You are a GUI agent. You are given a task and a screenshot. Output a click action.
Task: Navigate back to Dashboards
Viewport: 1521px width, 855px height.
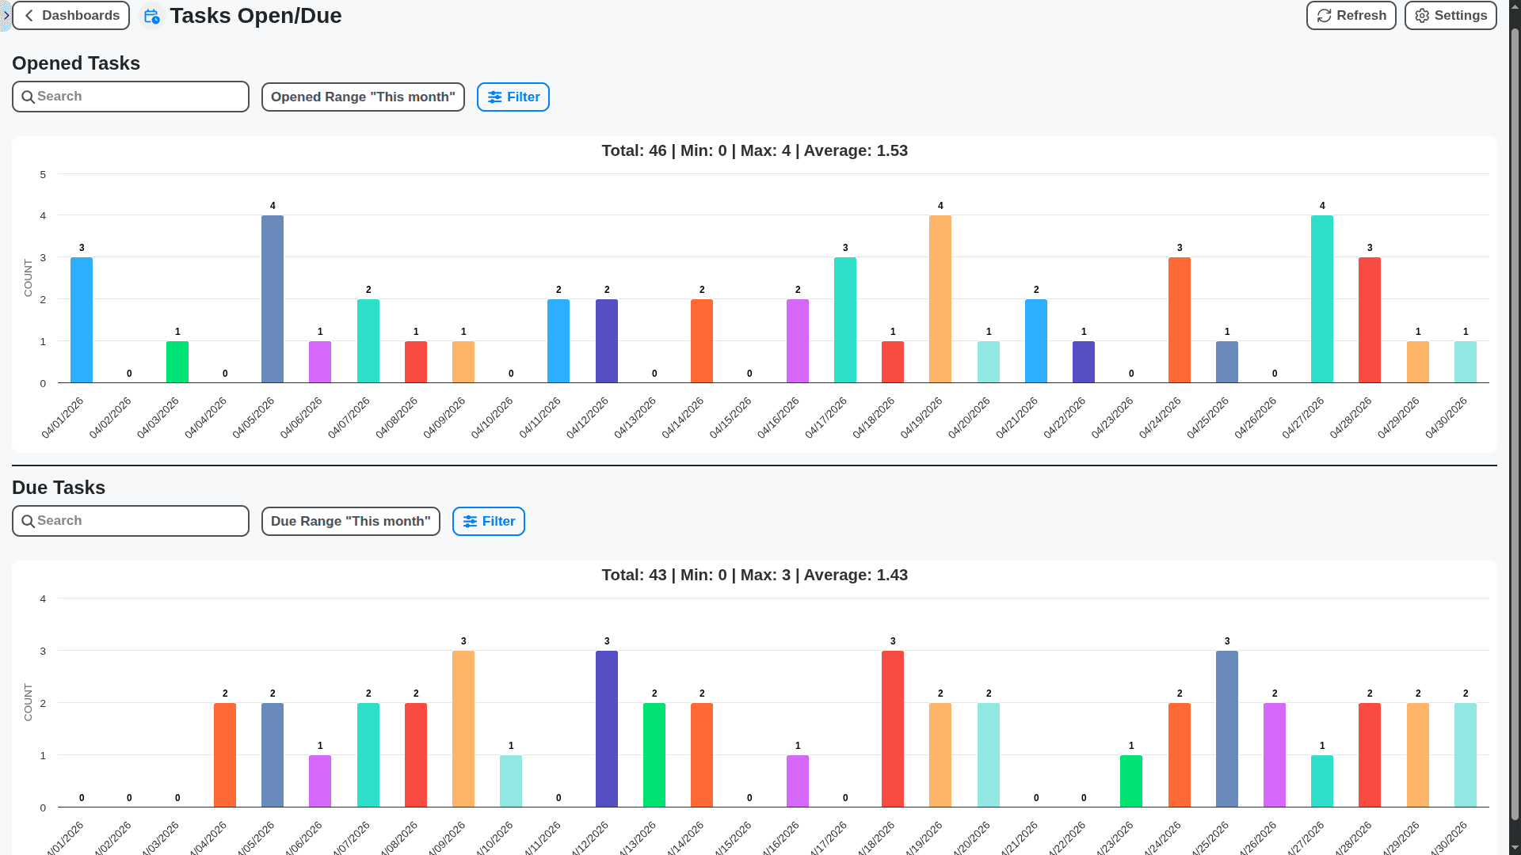point(71,15)
